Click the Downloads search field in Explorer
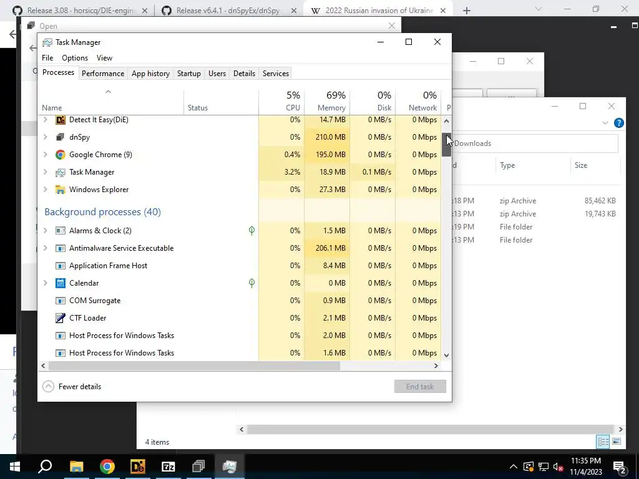This screenshot has height=479, width=639. click(535, 143)
